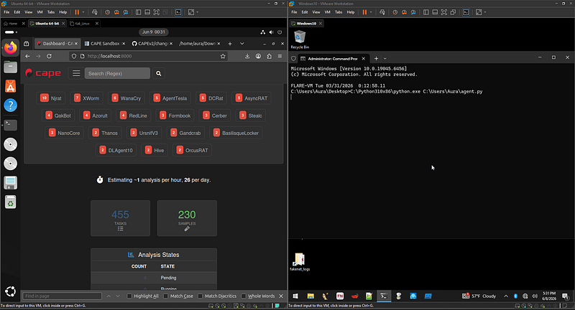Image resolution: width=575 pixels, height=310 pixels.
Task: Open Firefox downloads panel
Action: 247,56
